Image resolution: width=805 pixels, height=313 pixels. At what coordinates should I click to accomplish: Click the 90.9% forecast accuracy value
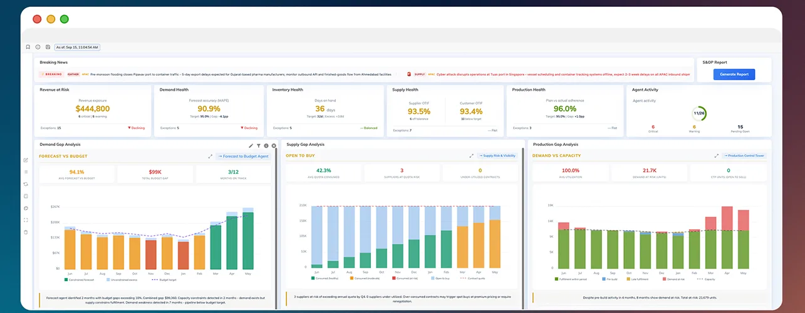[x=209, y=108]
